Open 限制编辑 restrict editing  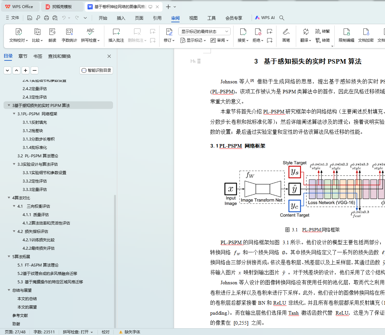click(347, 35)
